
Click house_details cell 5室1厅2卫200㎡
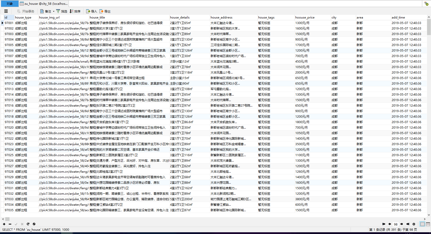tap(190, 199)
